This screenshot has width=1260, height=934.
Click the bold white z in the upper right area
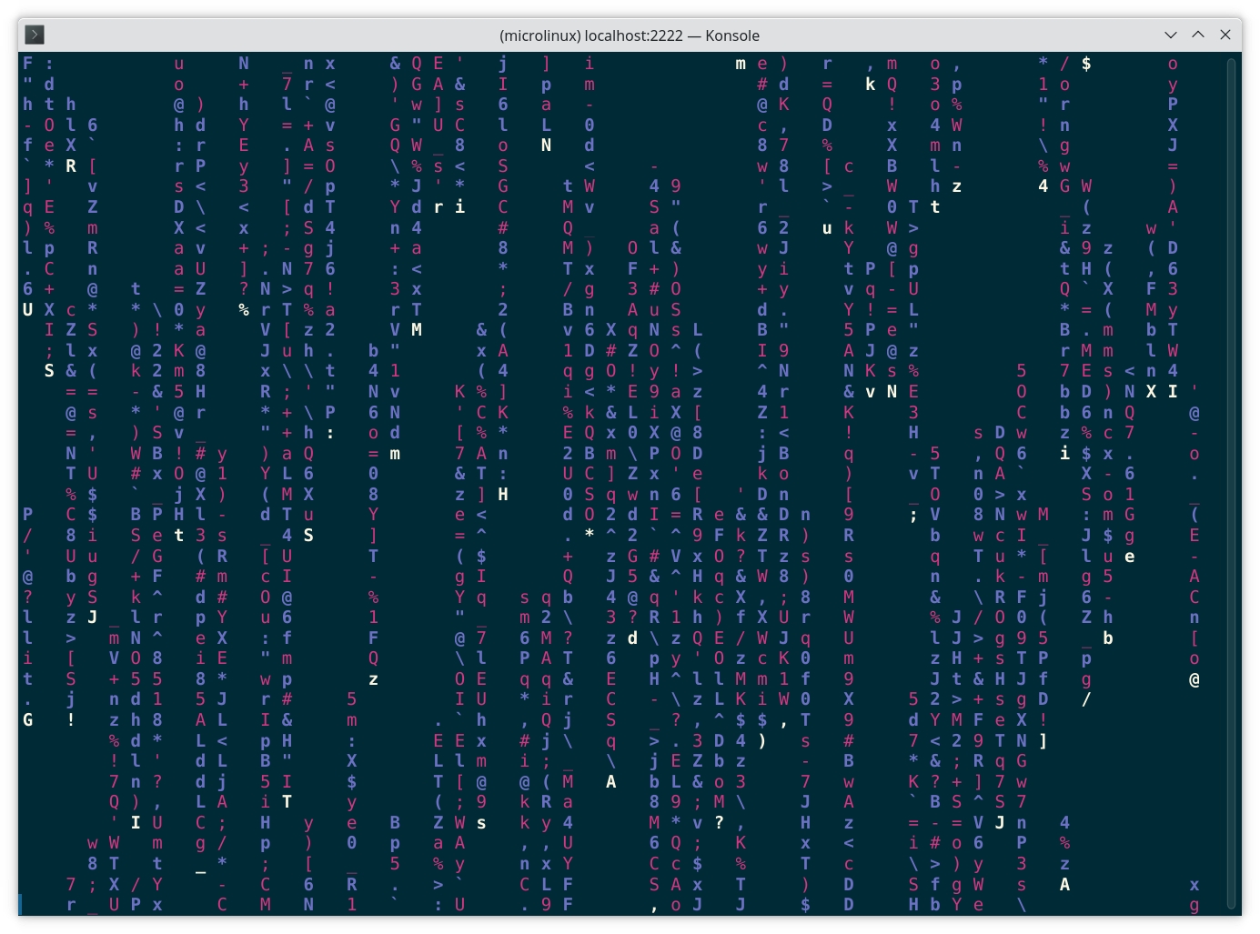tap(954, 186)
